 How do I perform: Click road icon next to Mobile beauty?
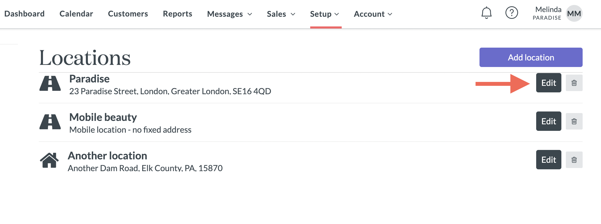(50, 122)
